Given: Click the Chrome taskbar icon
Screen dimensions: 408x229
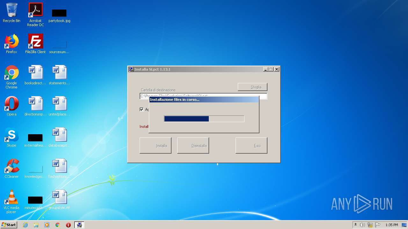Looking at the screenshot, I should [x=57, y=225].
